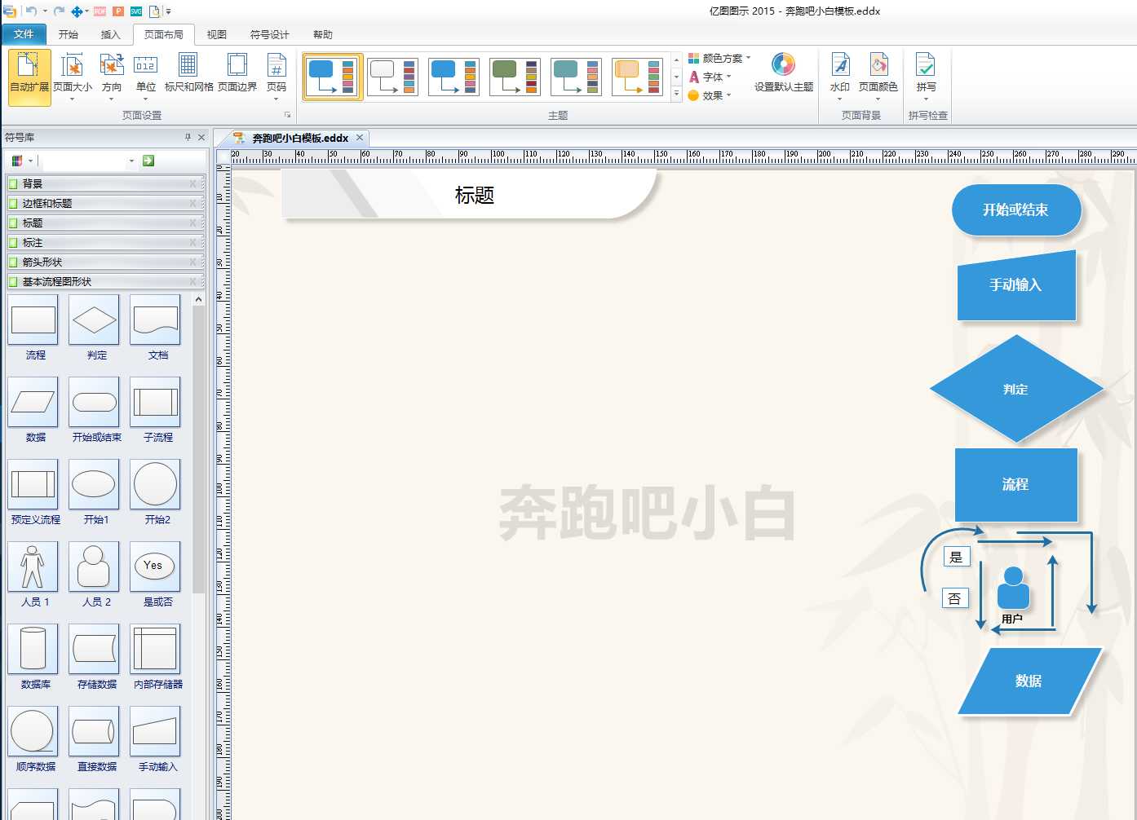Image resolution: width=1137 pixels, height=820 pixels.
Task: Click the Export to PDF quick icon
Action: [x=100, y=11]
